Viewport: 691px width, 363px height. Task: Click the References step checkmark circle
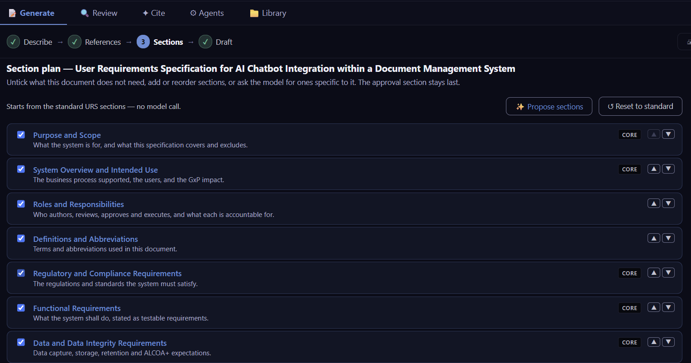[x=75, y=42]
